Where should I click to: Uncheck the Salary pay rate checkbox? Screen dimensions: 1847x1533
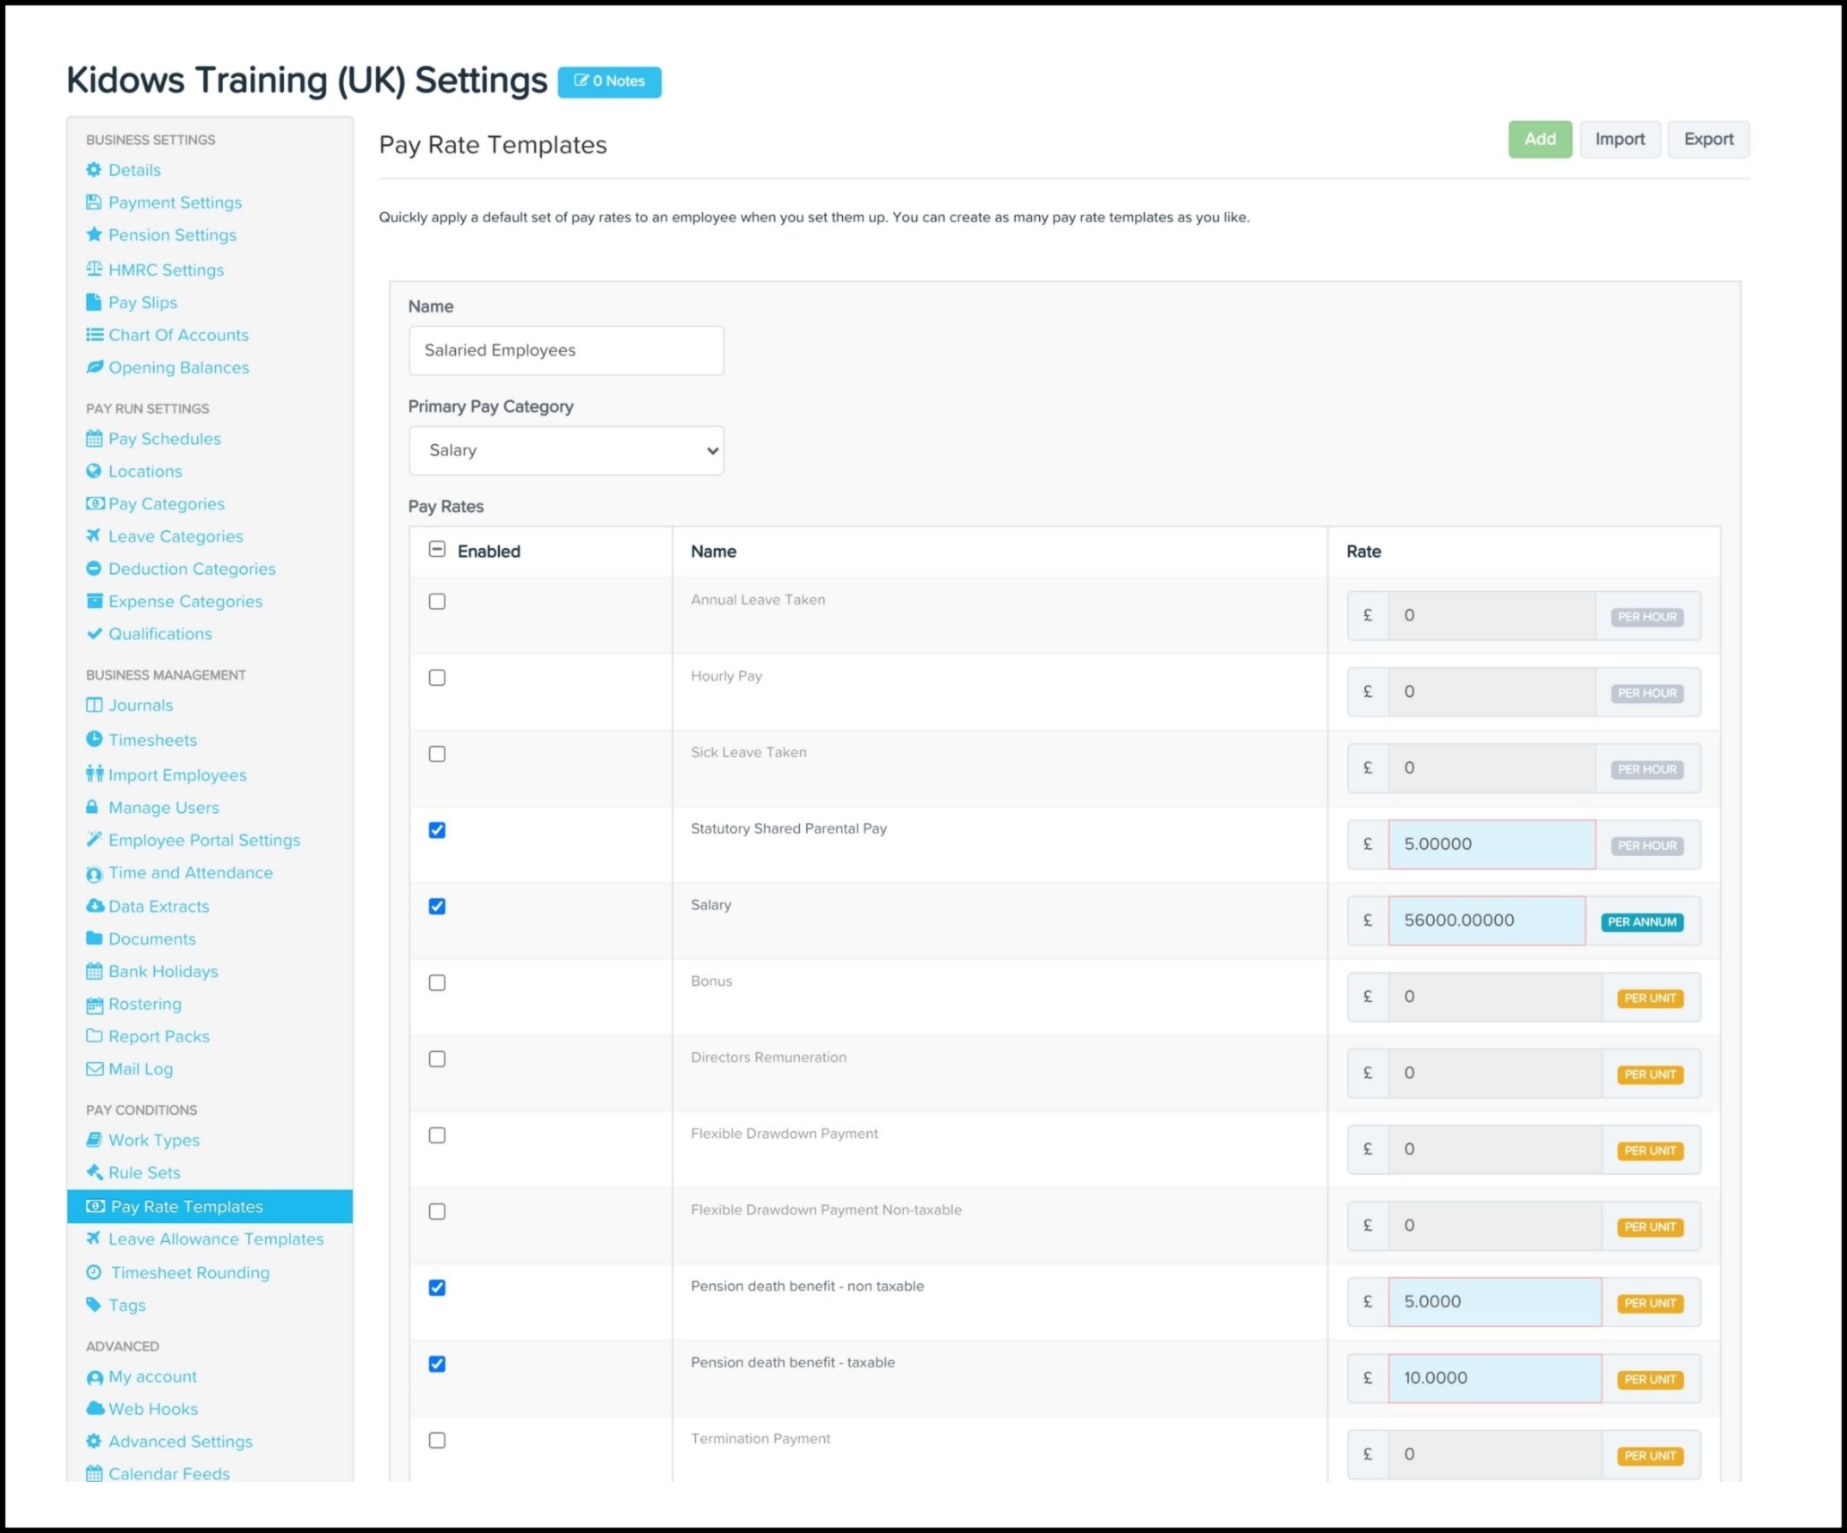tap(437, 906)
